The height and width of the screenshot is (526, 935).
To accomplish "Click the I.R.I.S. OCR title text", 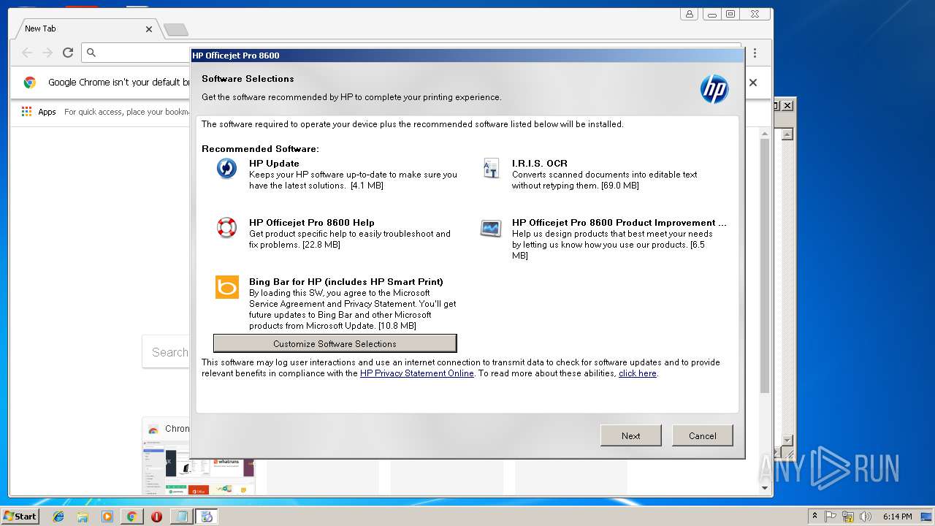I will (540, 164).
